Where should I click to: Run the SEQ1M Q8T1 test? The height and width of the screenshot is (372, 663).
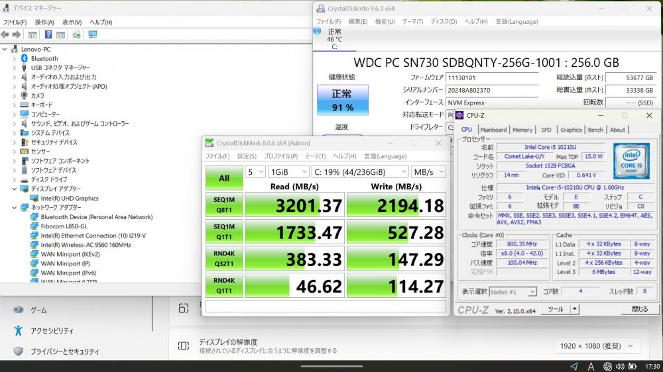coord(224,205)
